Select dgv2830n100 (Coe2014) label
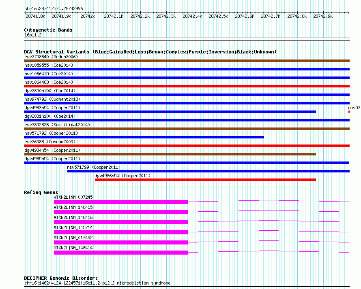 click(50, 91)
